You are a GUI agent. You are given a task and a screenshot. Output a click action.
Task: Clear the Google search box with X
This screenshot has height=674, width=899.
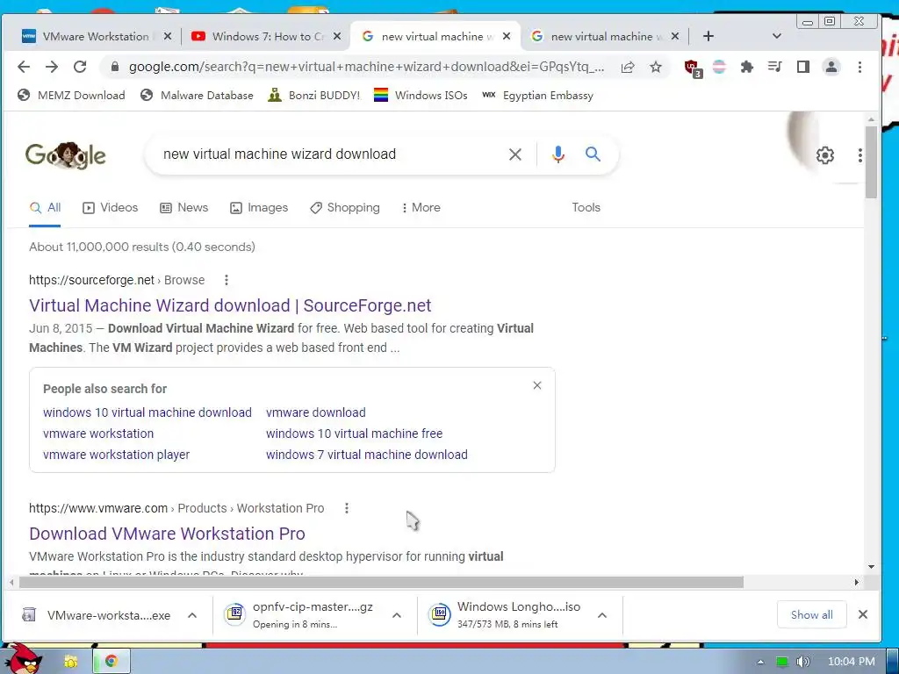(514, 154)
